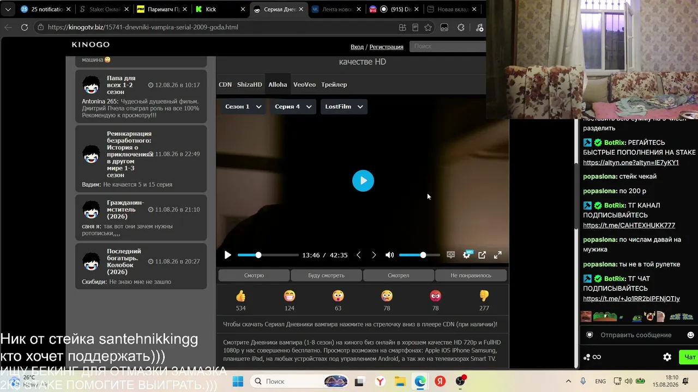Open the tab list chevron in browser
This screenshot has height=392, width=698.
8,9
